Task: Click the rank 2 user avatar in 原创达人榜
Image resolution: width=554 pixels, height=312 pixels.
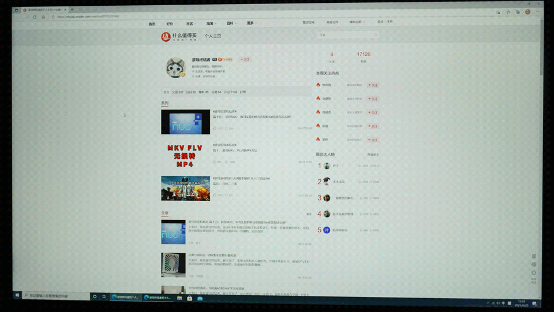Action: (x=327, y=181)
